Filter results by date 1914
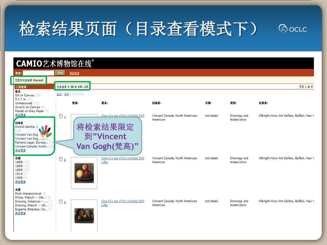This screenshot has height=245, width=327. pyautogui.click(x=19, y=174)
